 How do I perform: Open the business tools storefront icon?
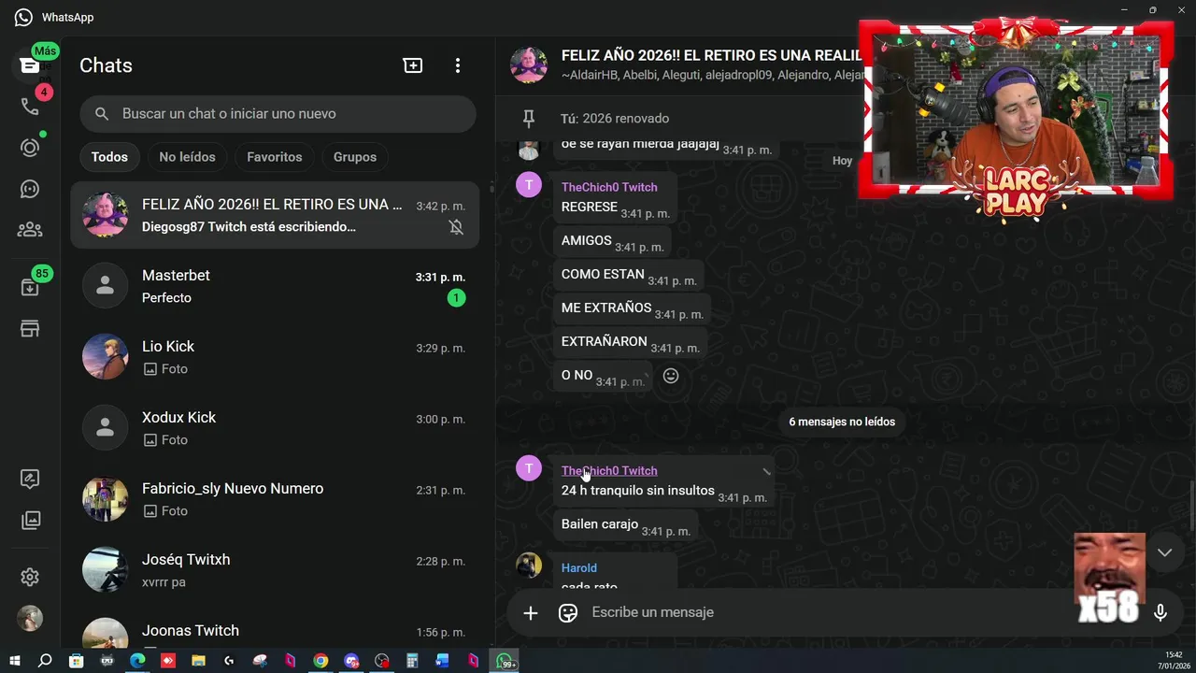pos(30,328)
